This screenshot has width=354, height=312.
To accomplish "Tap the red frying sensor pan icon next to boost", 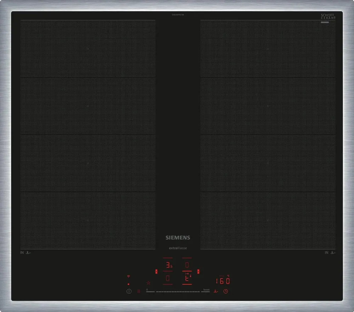I will [216, 291].
